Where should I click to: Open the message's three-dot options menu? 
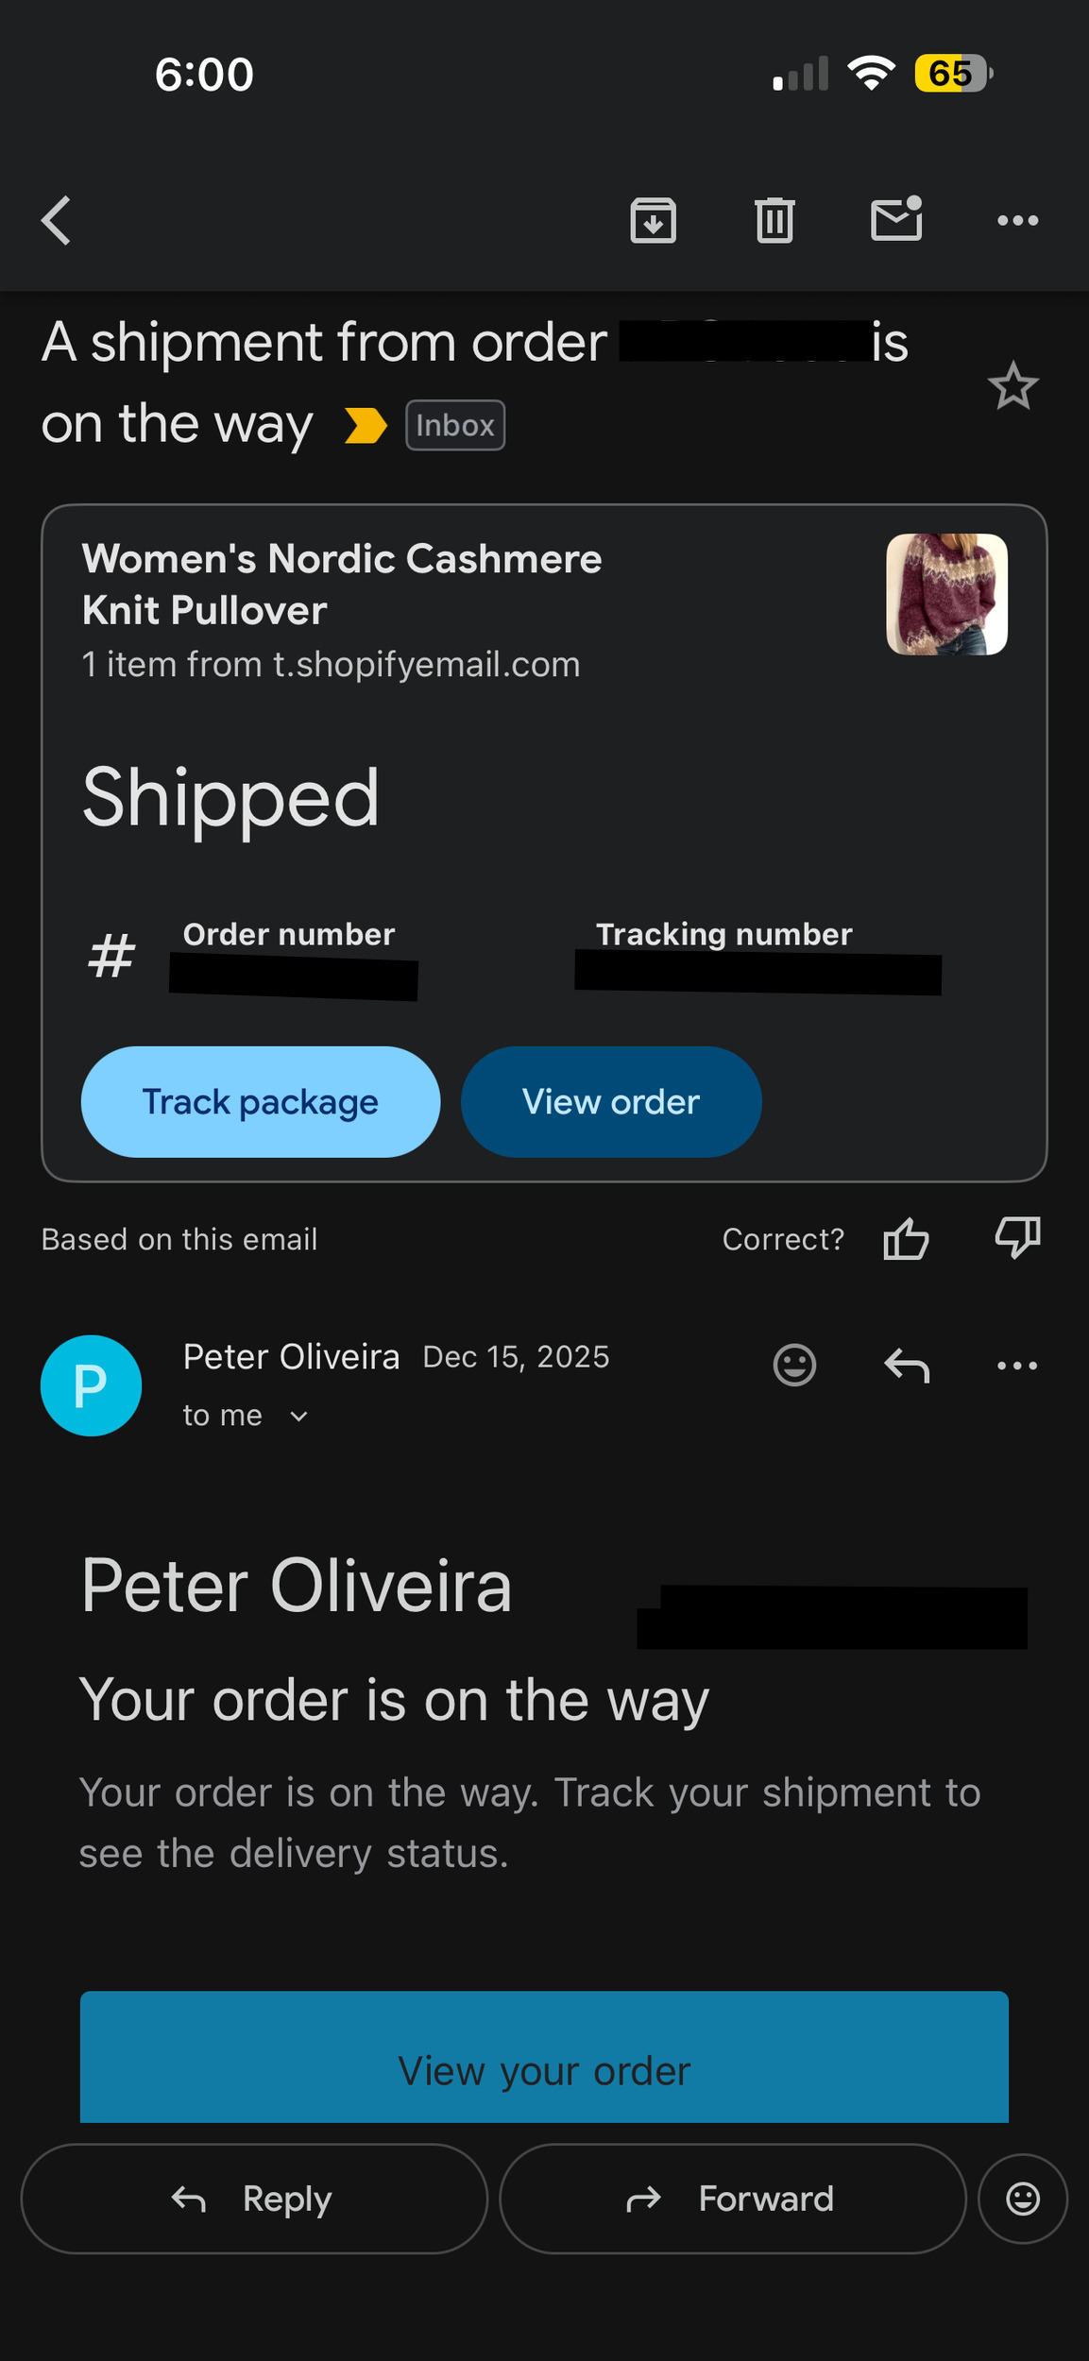(1017, 1366)
